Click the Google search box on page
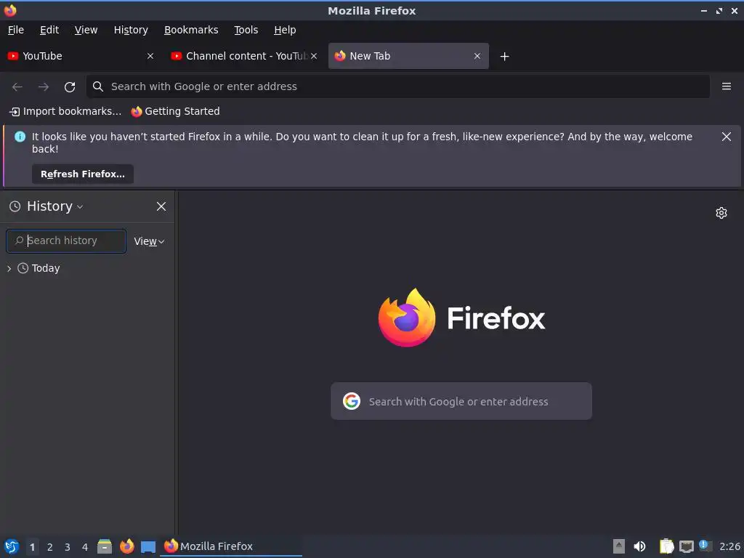 click(461, 401)
